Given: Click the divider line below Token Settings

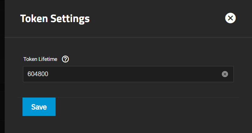Looking at the screenshot, I should (128, 37).
